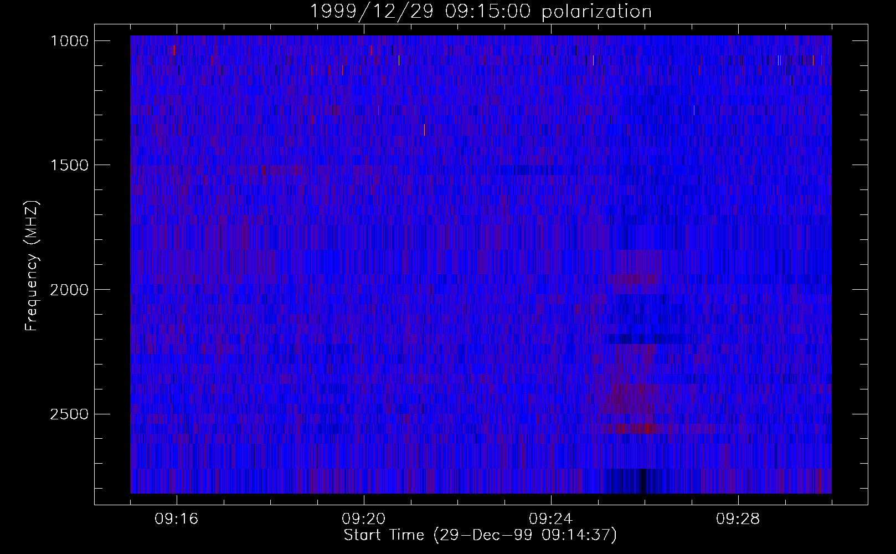Viewport: 896px width, 554px height.
Task: Click the '1000' frequency tick label
Action: [69, 41]
